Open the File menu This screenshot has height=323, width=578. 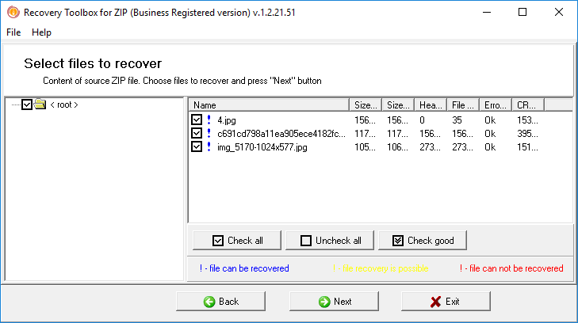pyautogui.click(x=13, y=32)
